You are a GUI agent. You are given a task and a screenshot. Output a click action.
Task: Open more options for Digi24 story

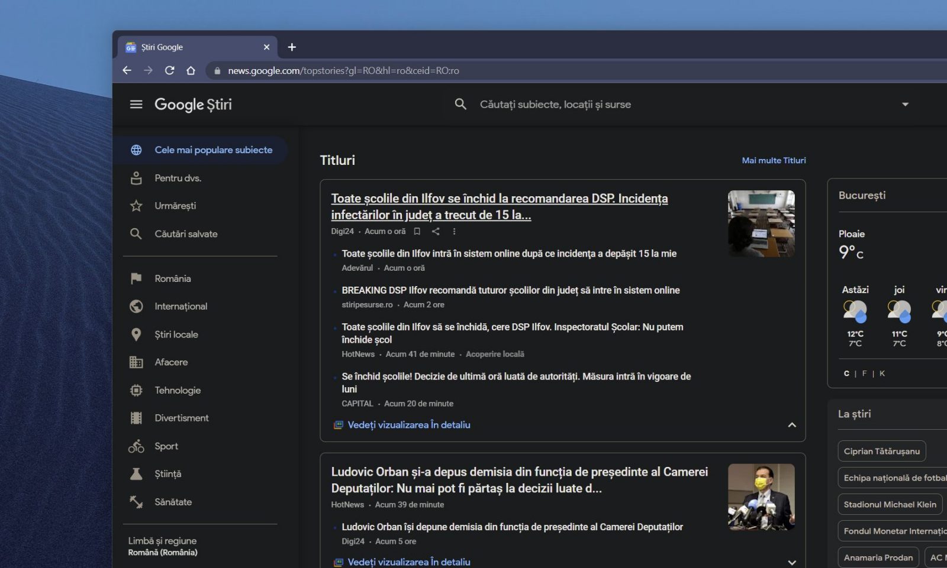[454, 232]
